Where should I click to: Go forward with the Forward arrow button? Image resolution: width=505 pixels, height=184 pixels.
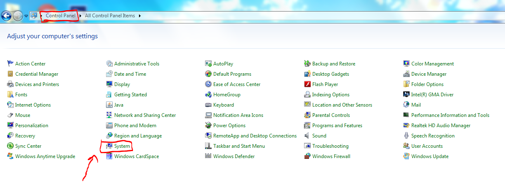click(18, 16)
